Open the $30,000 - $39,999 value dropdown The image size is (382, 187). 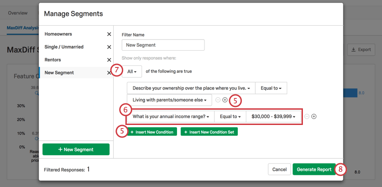[274, 116]
